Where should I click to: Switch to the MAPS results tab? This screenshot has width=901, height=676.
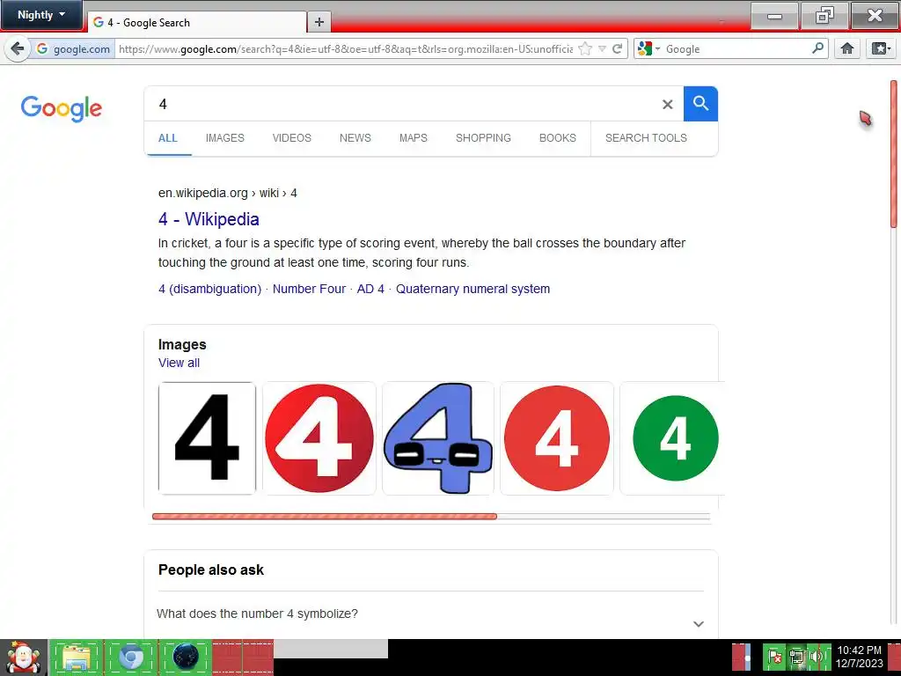(414, 138)
